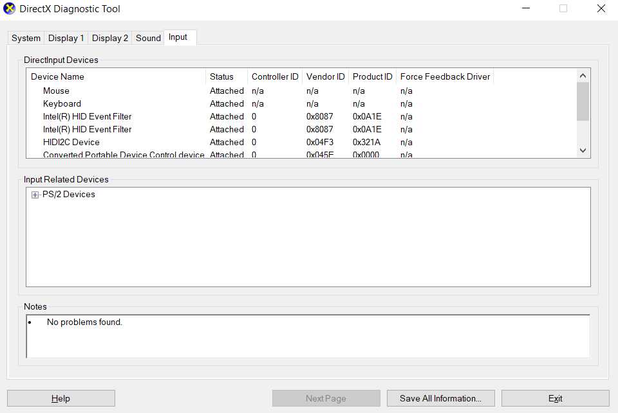This screenshot has height=413, width=618.
Task: Click the scroll up arrow in device list
Action: tap(583, 76)
